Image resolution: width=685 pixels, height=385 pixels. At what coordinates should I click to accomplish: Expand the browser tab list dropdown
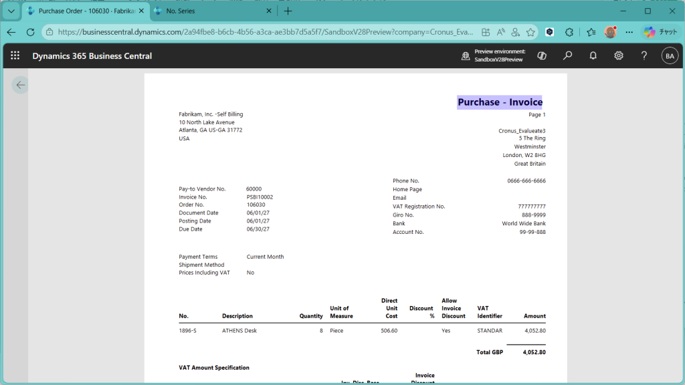(x=11, y=11)
